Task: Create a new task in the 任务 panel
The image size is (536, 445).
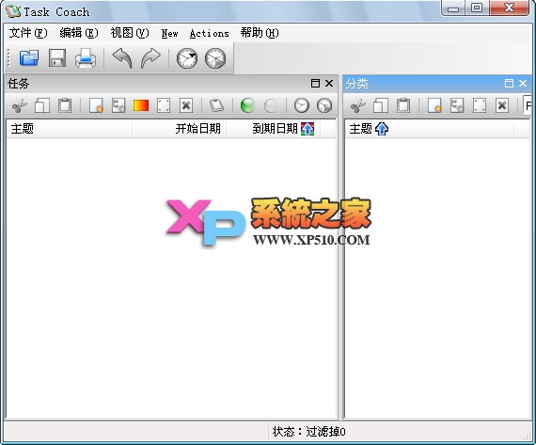Action: [96, 105]
